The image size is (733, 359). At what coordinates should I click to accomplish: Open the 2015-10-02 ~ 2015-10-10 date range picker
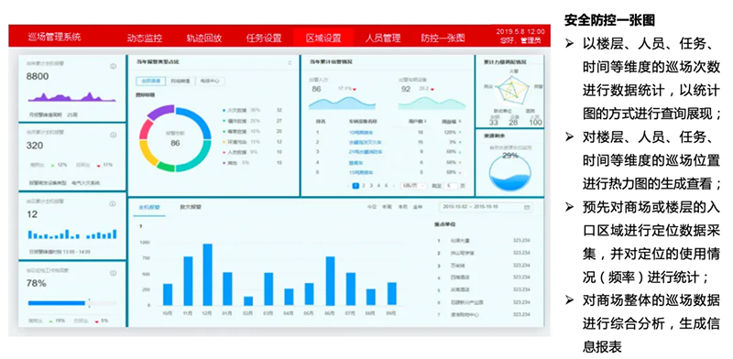[x=485, y=207]
